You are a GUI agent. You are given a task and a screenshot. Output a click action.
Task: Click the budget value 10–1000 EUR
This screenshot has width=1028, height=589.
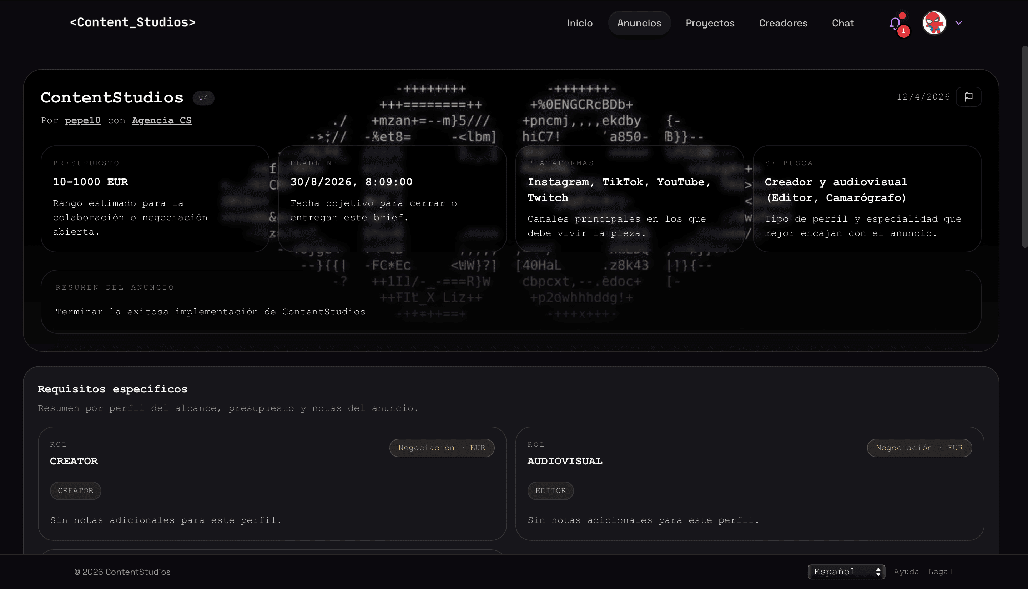point(91,182)
